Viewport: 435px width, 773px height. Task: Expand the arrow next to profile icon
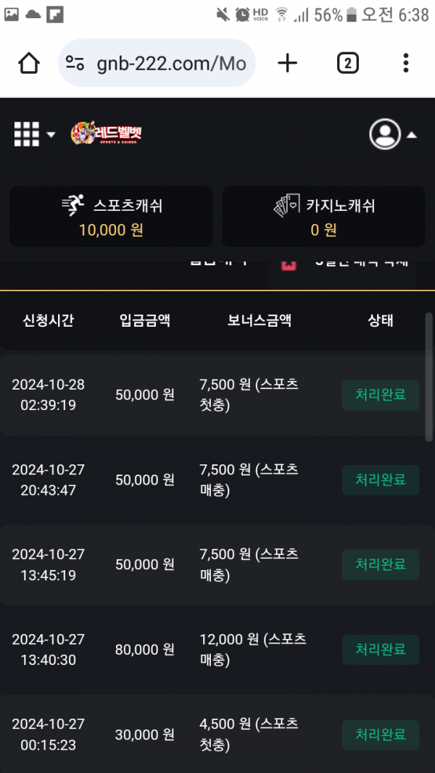(x=411, y=135)
